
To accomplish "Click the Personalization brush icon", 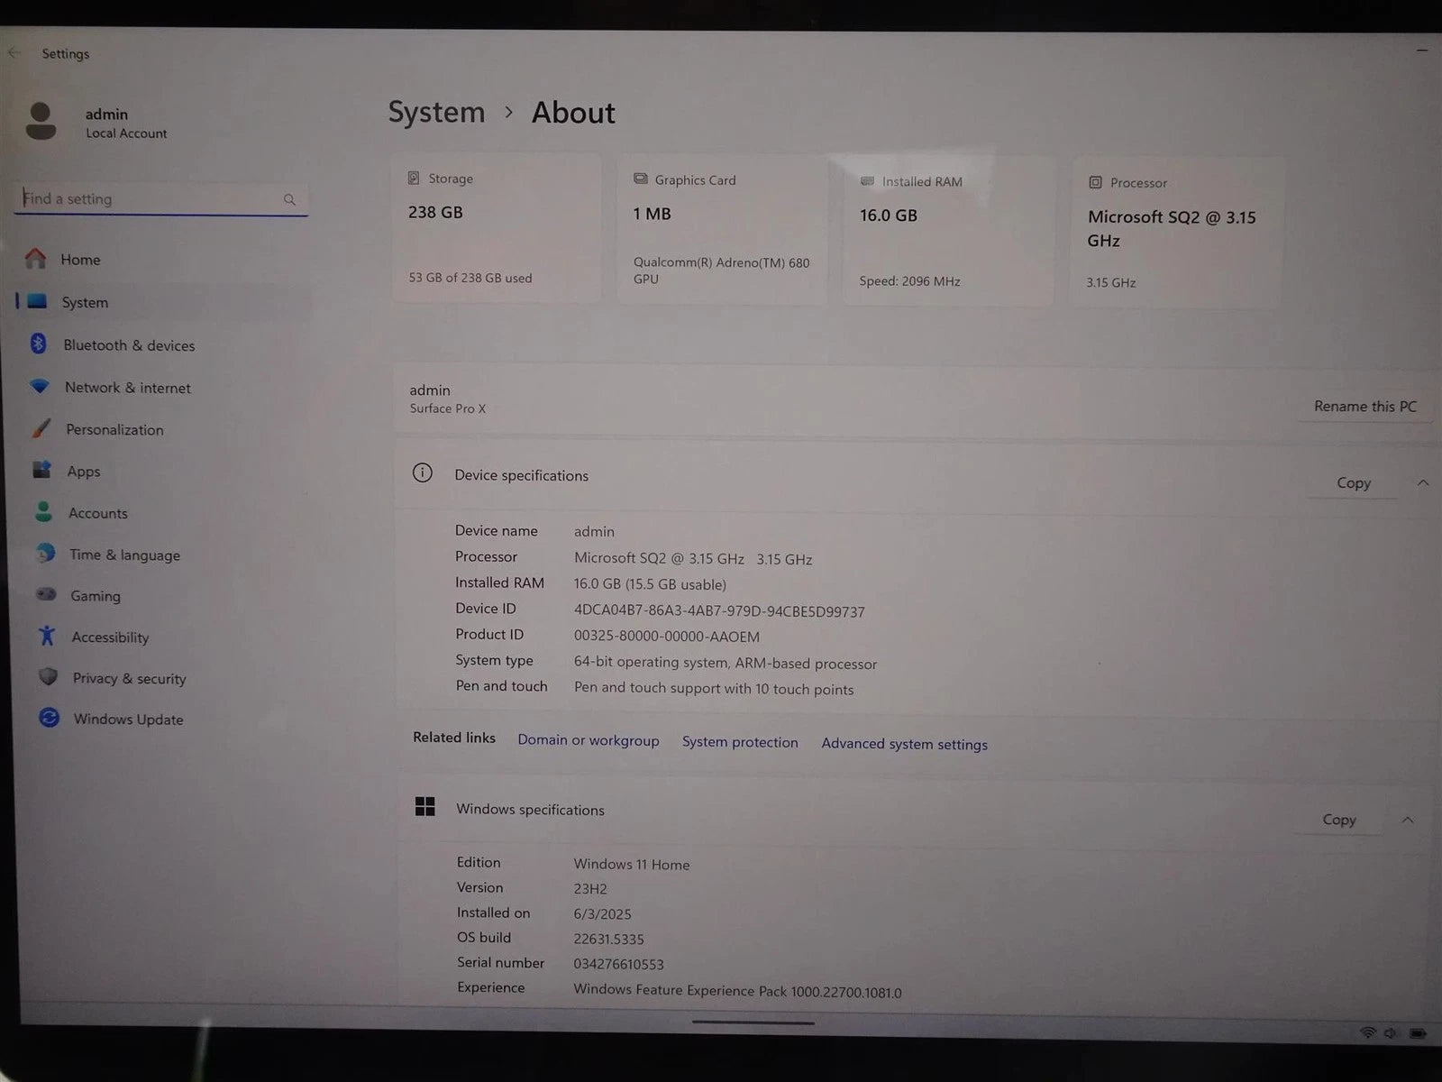I will (41, 428).
